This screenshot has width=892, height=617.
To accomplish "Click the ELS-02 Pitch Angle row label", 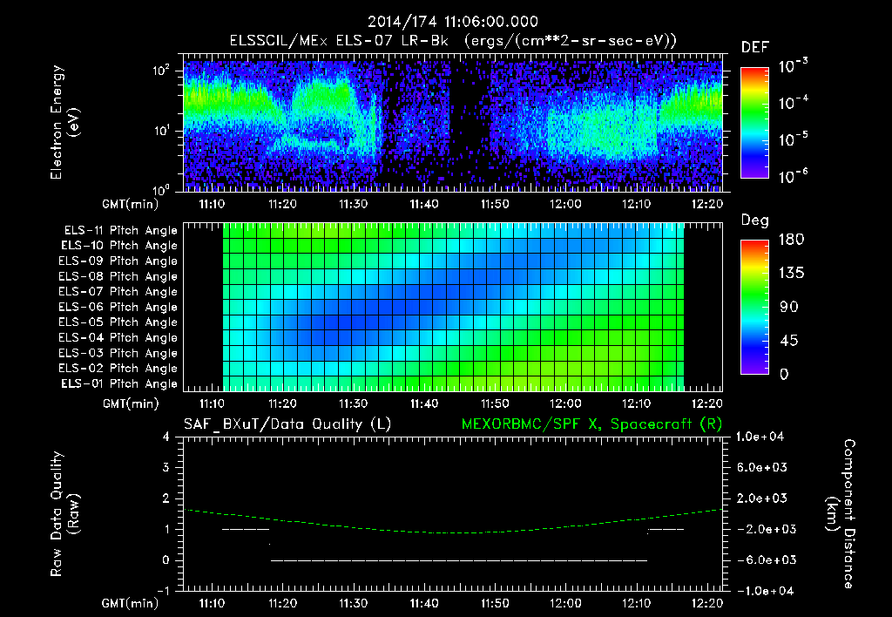I will point(118,369).
